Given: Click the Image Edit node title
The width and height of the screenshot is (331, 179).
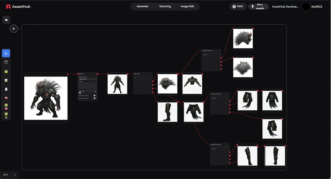Looking at the screenshot, I should pyautogui.click(x=81, y=74).
